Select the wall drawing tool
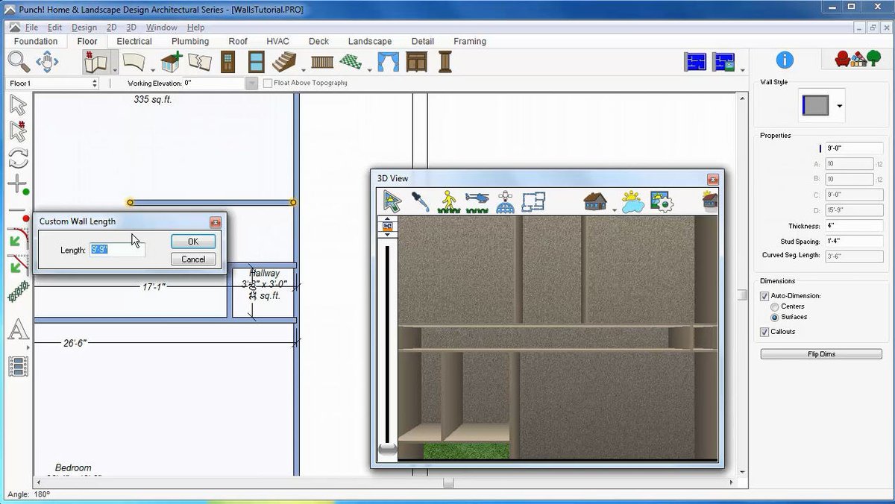The height and width of the screenshot is (504, 895). [95, 61]
